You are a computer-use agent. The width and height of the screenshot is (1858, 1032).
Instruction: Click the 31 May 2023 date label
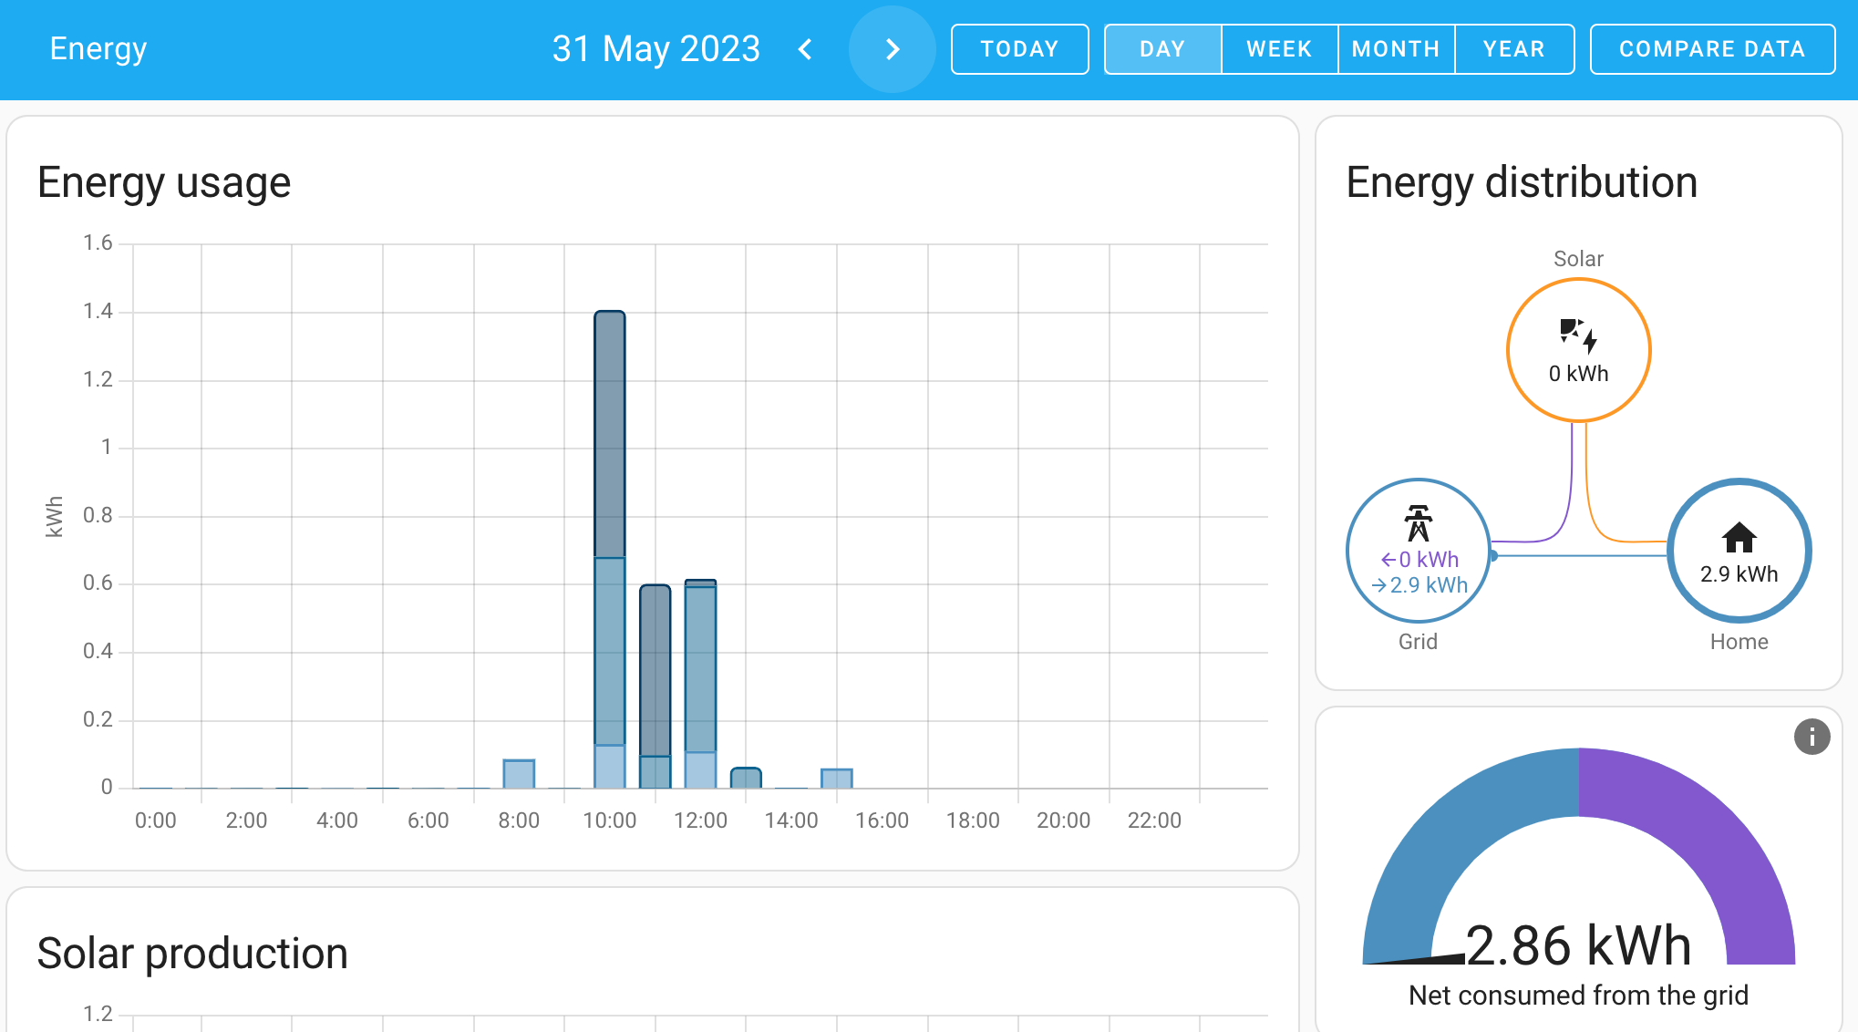point(655,49)
